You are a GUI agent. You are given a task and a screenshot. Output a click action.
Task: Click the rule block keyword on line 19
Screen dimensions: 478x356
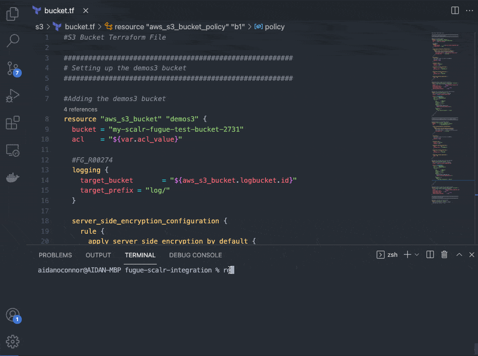pyautogui.click(x=88, y=231)
